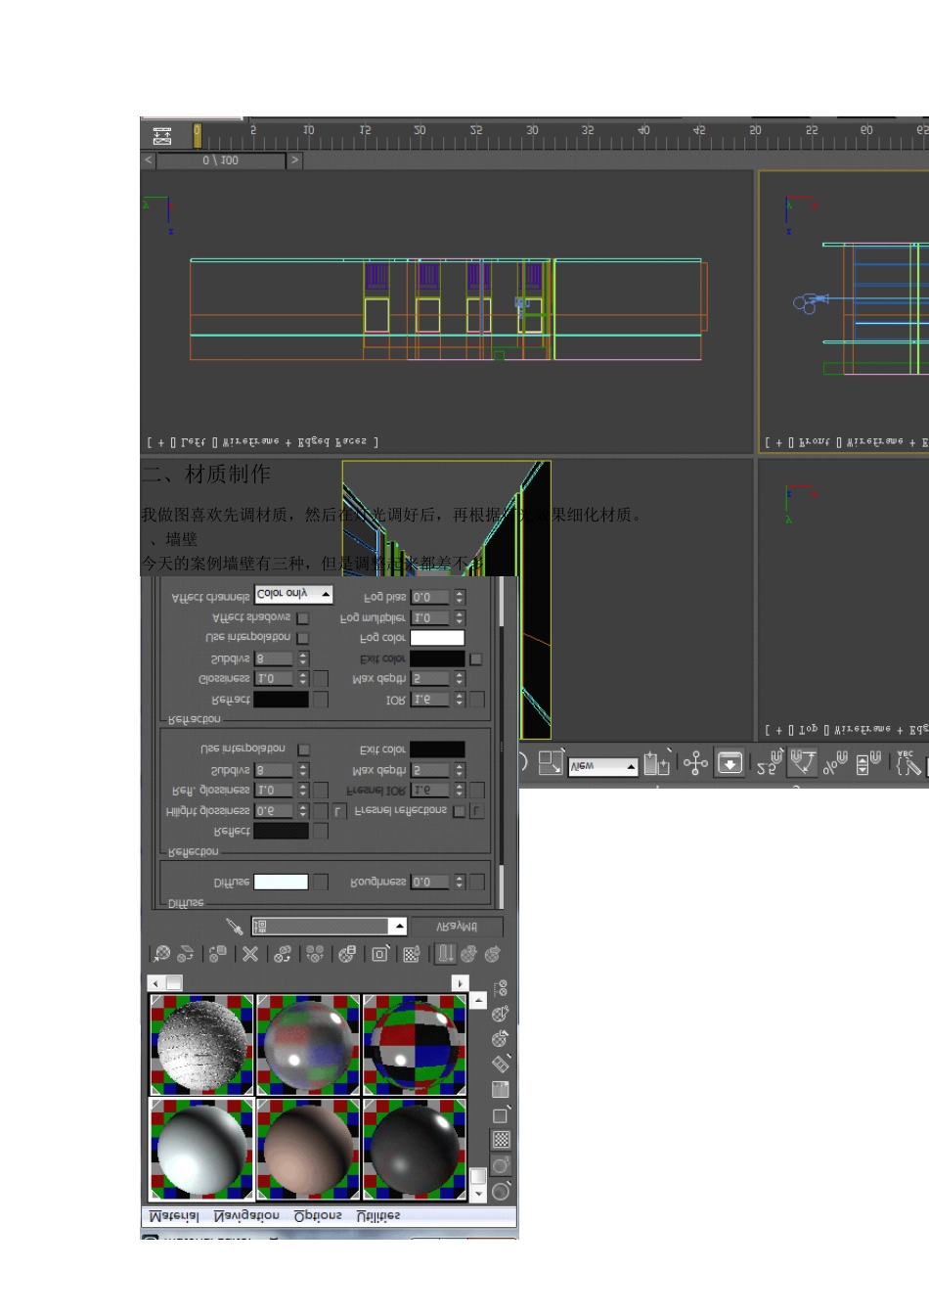Click Select and Scale icon in main toolbar

pyautogui.click(x=551, y=763)
